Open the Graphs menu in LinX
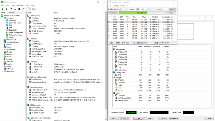Screen dimensions: 215x121 pos(123,6)
